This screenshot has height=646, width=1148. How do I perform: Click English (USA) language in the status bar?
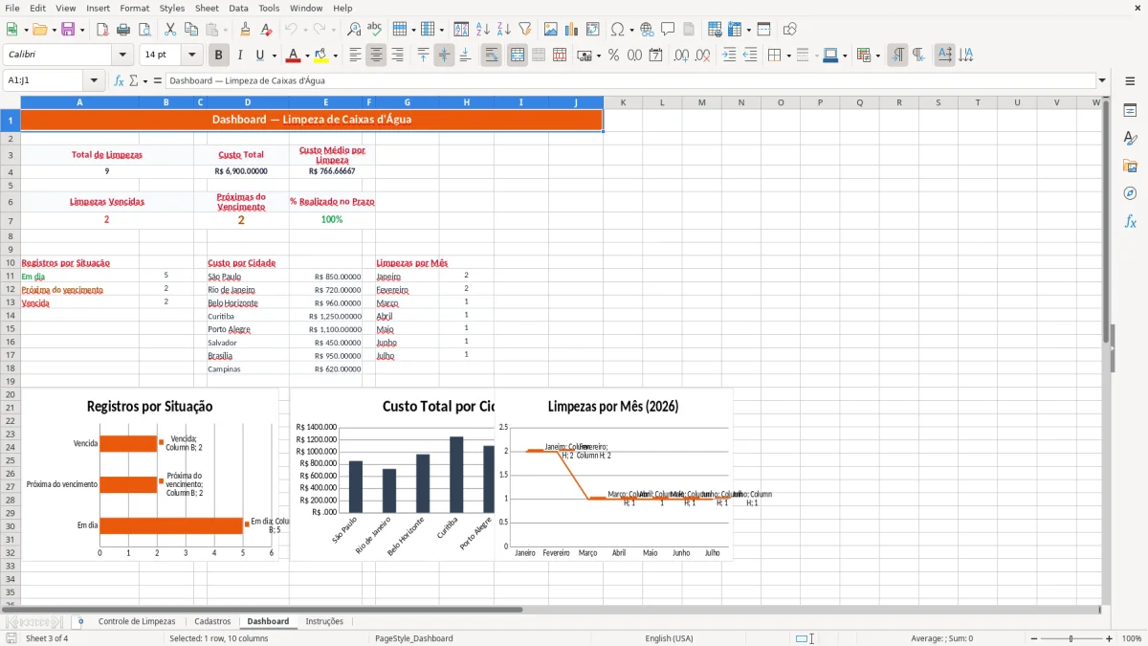[670, 638]
